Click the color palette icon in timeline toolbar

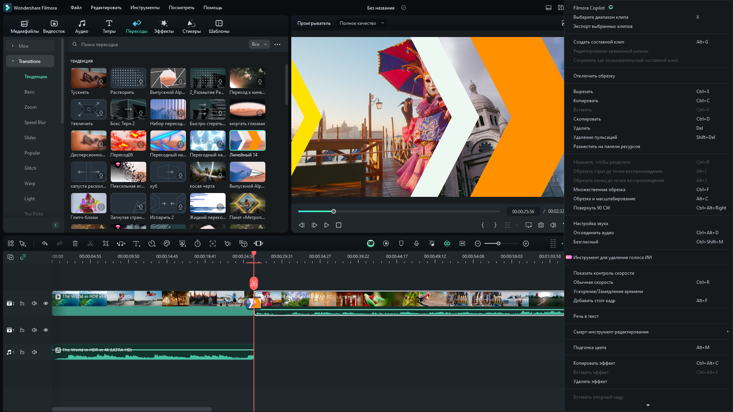pyautogui.click(x=167, y=243)
